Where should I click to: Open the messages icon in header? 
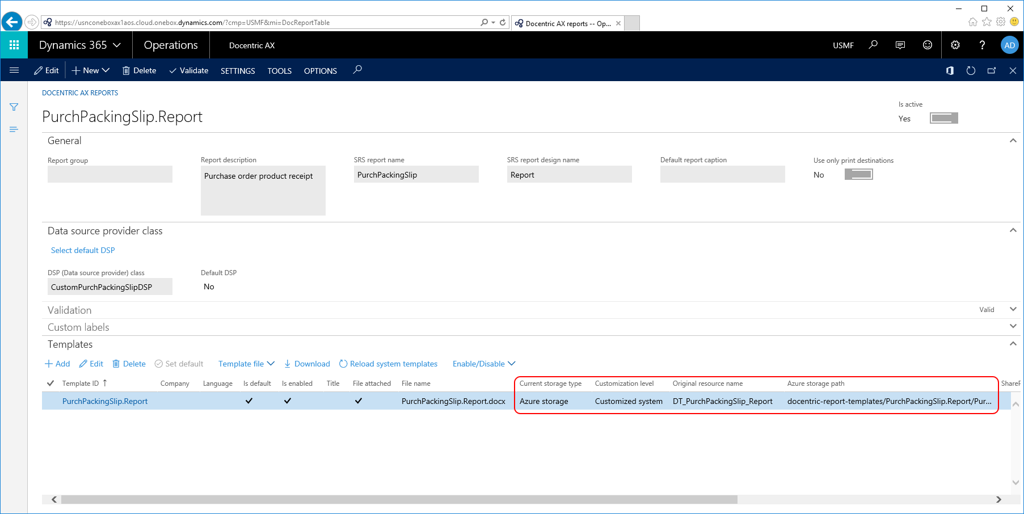[x=900, y=45]
